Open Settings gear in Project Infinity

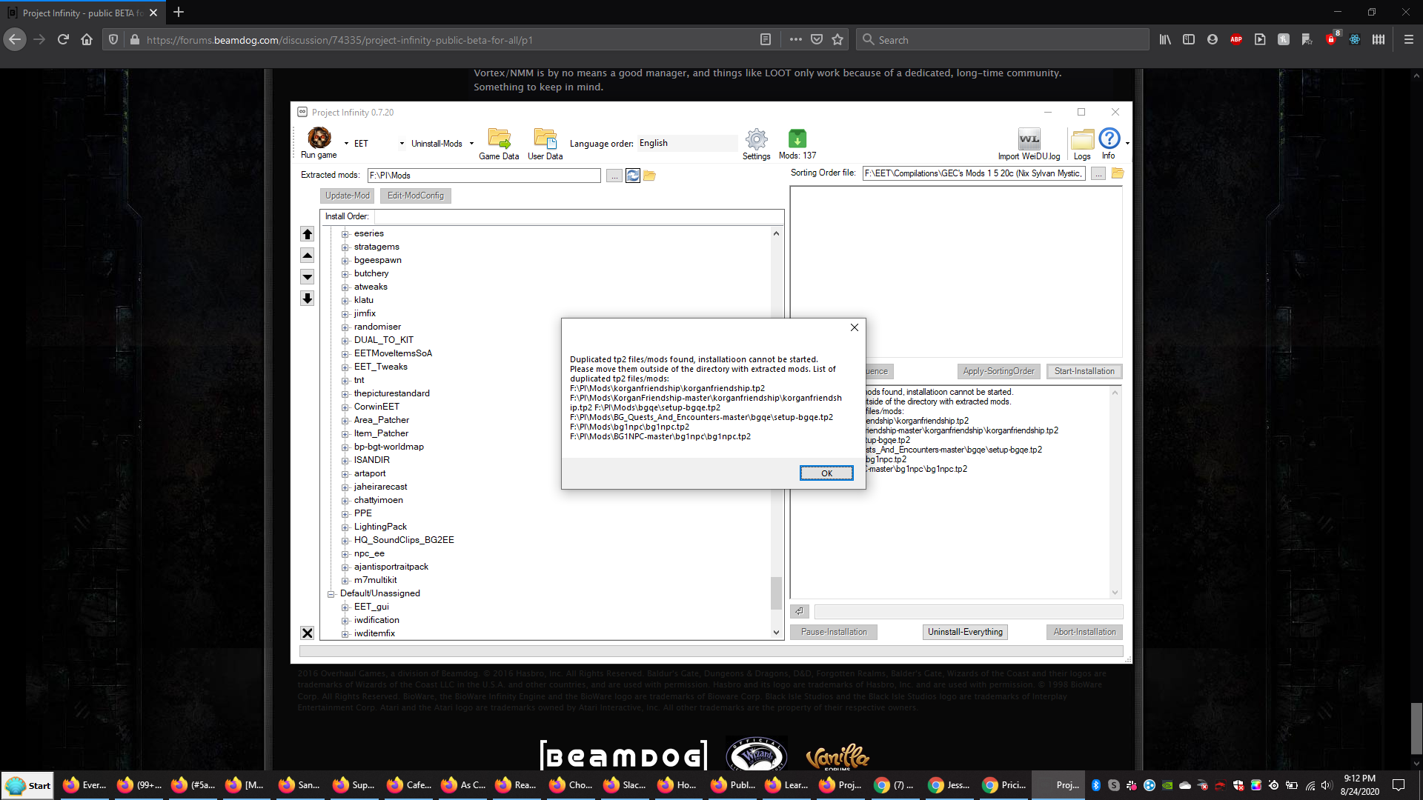[756, 139]
